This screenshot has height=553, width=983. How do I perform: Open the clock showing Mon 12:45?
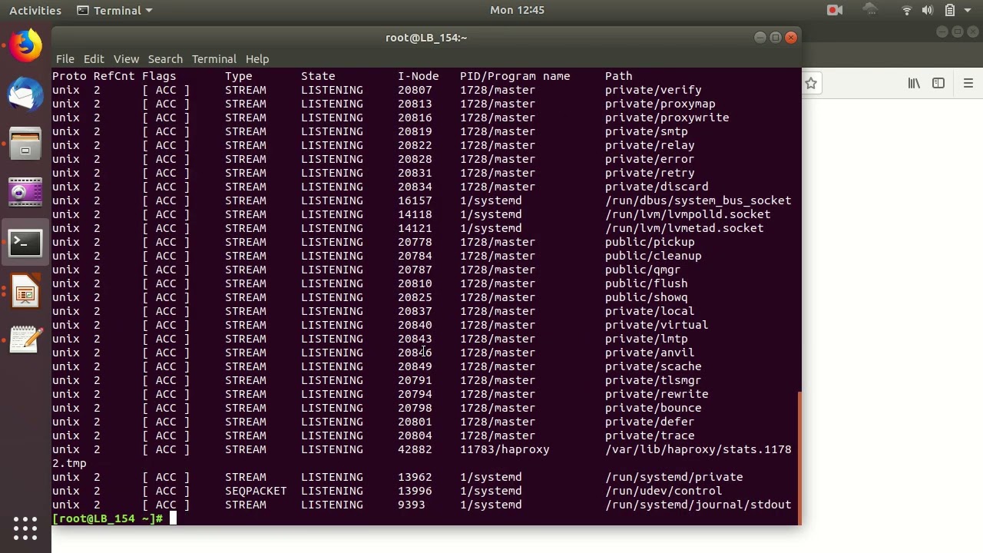(517, 10)
